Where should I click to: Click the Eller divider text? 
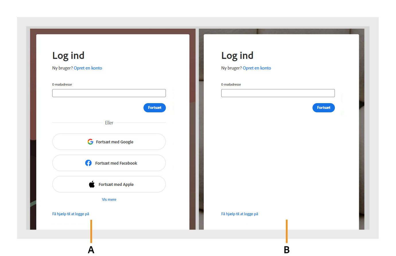coord(109,123)
